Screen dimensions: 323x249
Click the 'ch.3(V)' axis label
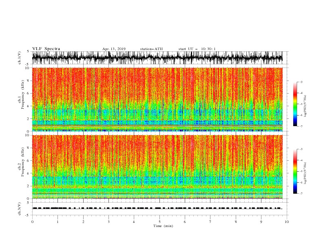point(20,209)
